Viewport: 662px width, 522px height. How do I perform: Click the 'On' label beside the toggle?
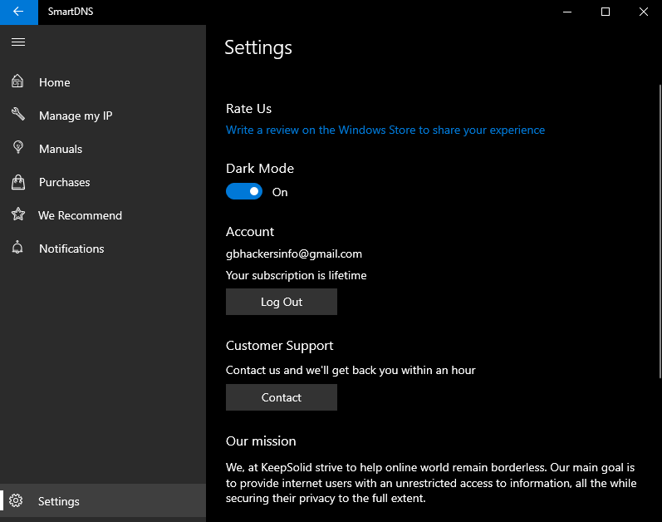tap(280, 192)
